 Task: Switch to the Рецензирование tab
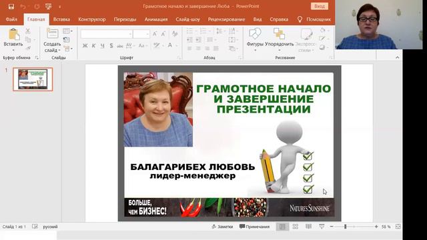coord(226,19)
